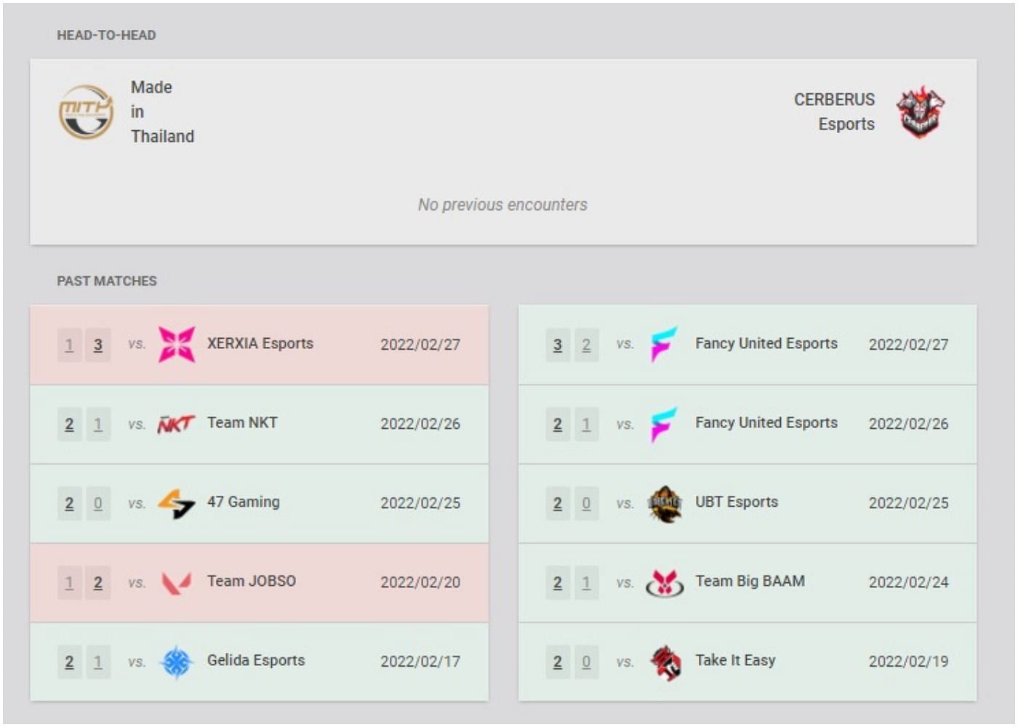Open Team NKT team link

click(x=242, y=422)
